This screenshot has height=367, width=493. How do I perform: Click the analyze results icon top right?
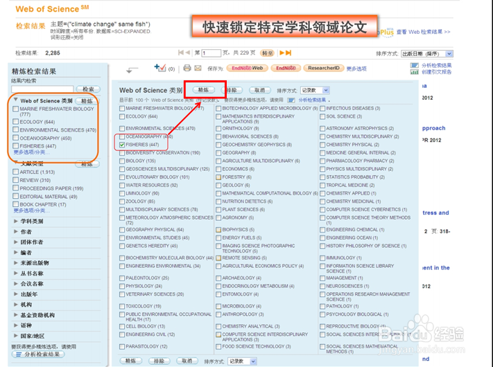415,65
